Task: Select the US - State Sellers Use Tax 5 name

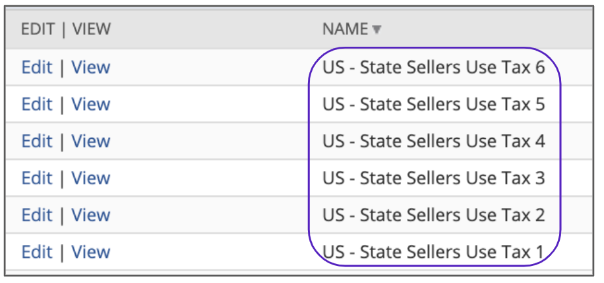Action: [x=433, y=104]
